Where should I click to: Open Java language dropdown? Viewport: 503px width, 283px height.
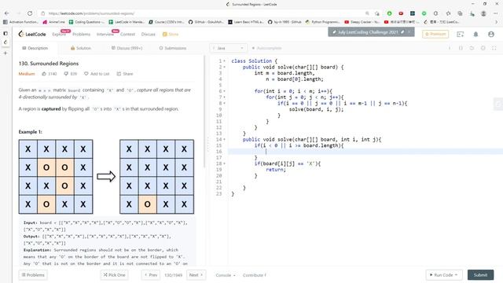pyautogui.click(x=228, y=48)
